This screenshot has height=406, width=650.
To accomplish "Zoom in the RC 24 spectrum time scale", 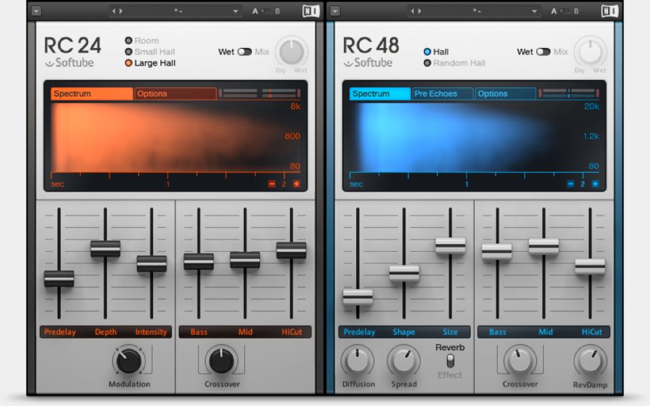I will (297, 183).
